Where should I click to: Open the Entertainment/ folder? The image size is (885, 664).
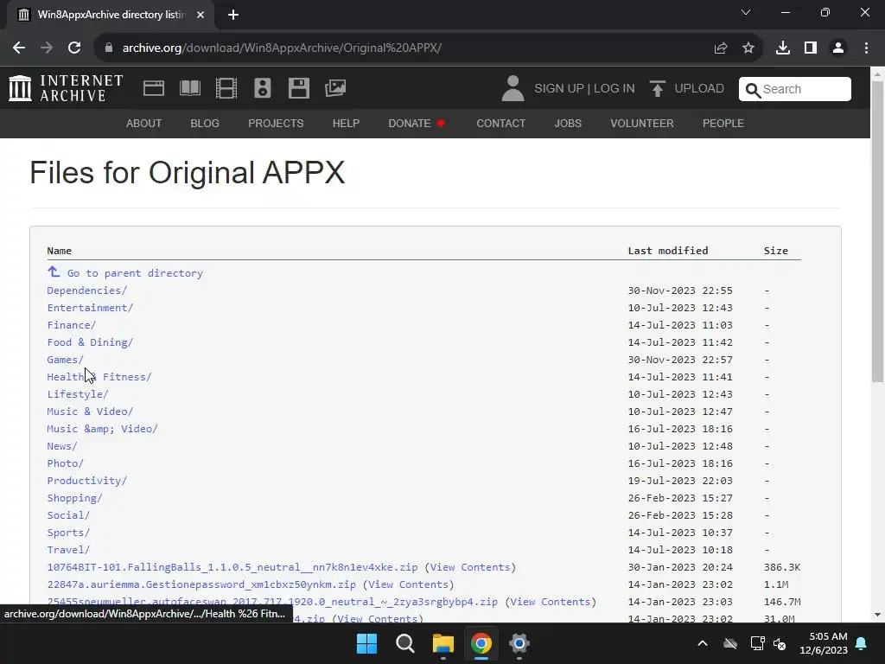coord(90,308)
